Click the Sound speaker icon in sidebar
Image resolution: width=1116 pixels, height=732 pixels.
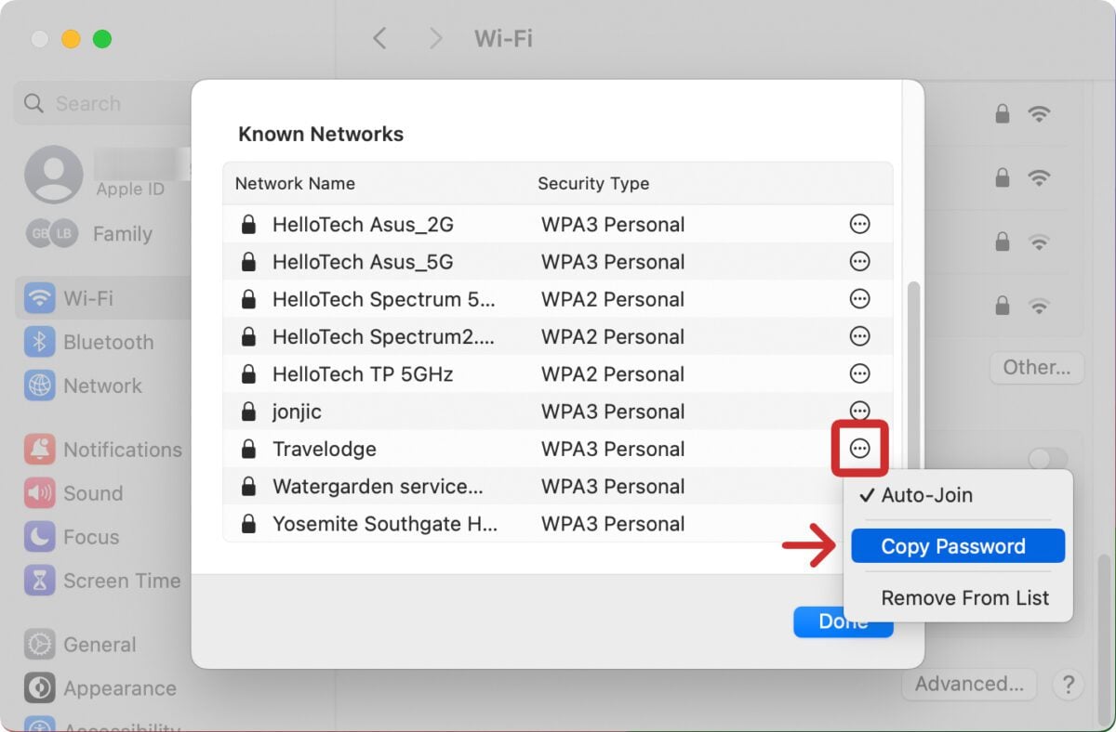(x=39, y=493)
